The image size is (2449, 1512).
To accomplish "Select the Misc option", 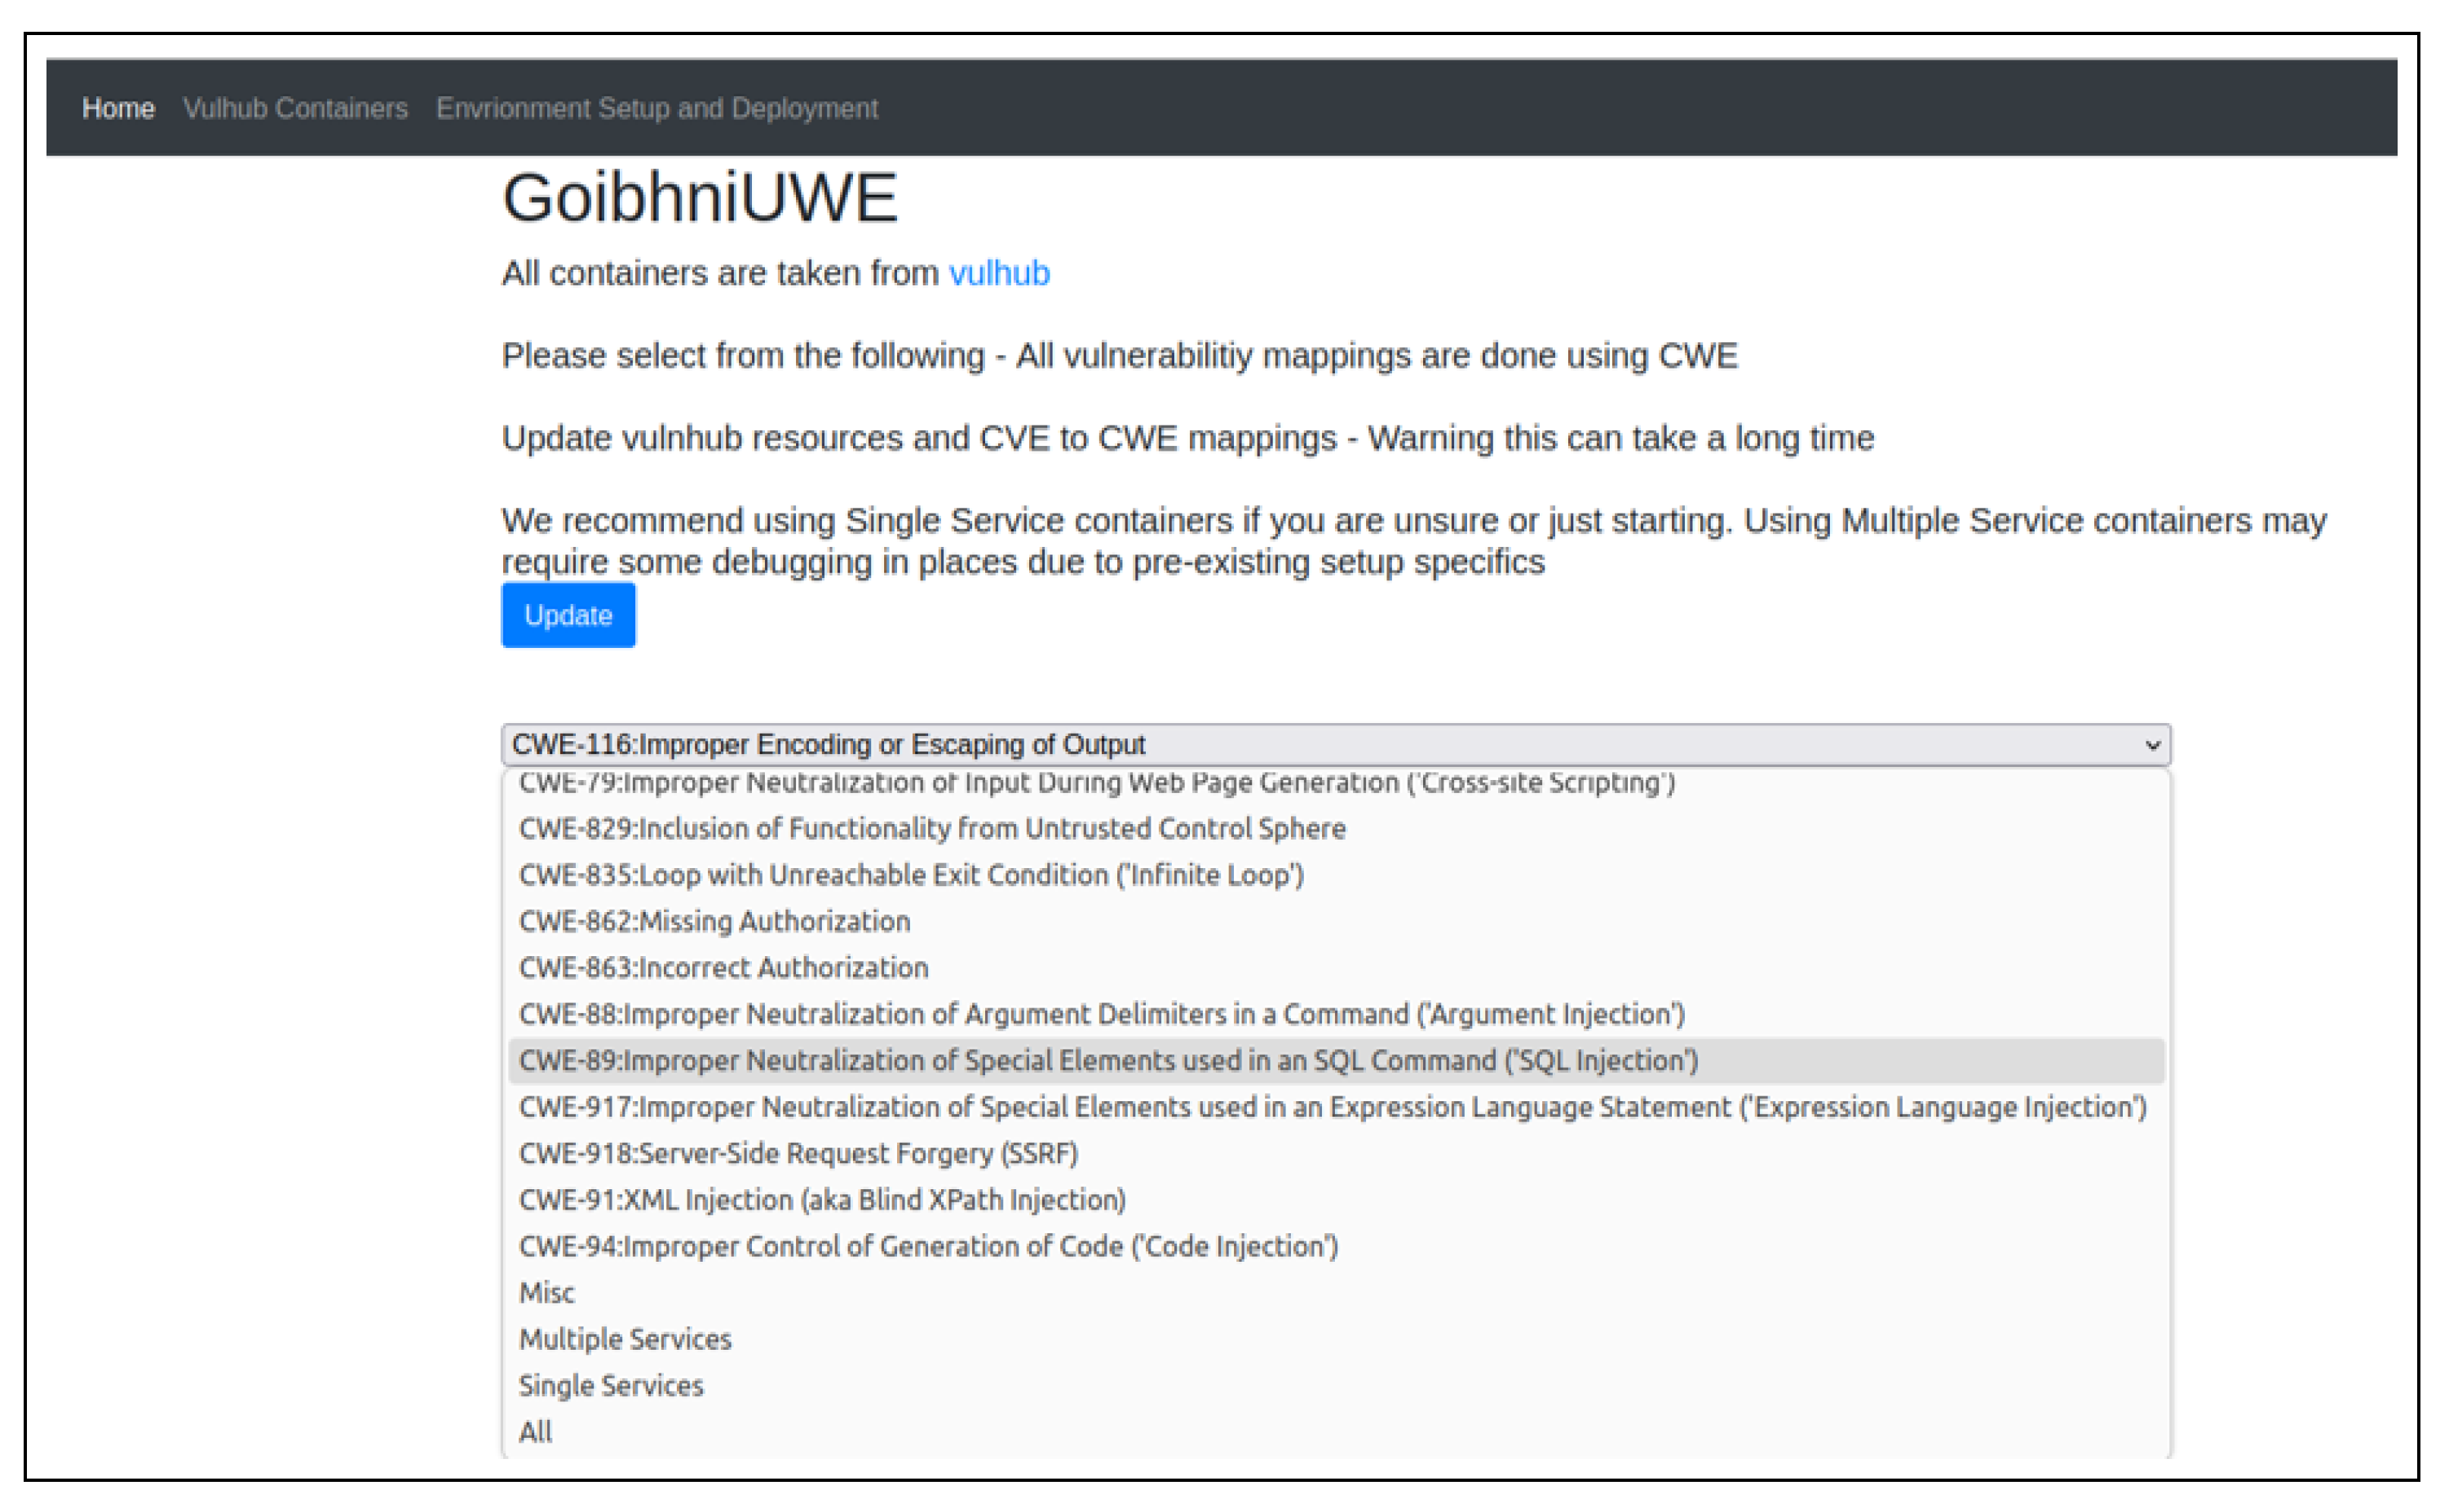I will pyautogui.click(x=546, y=1292).
